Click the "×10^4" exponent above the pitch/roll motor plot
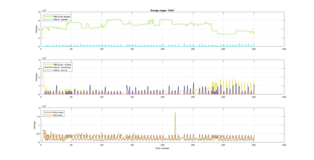Viewport: 314px width, 160px height. pos(43,106)
